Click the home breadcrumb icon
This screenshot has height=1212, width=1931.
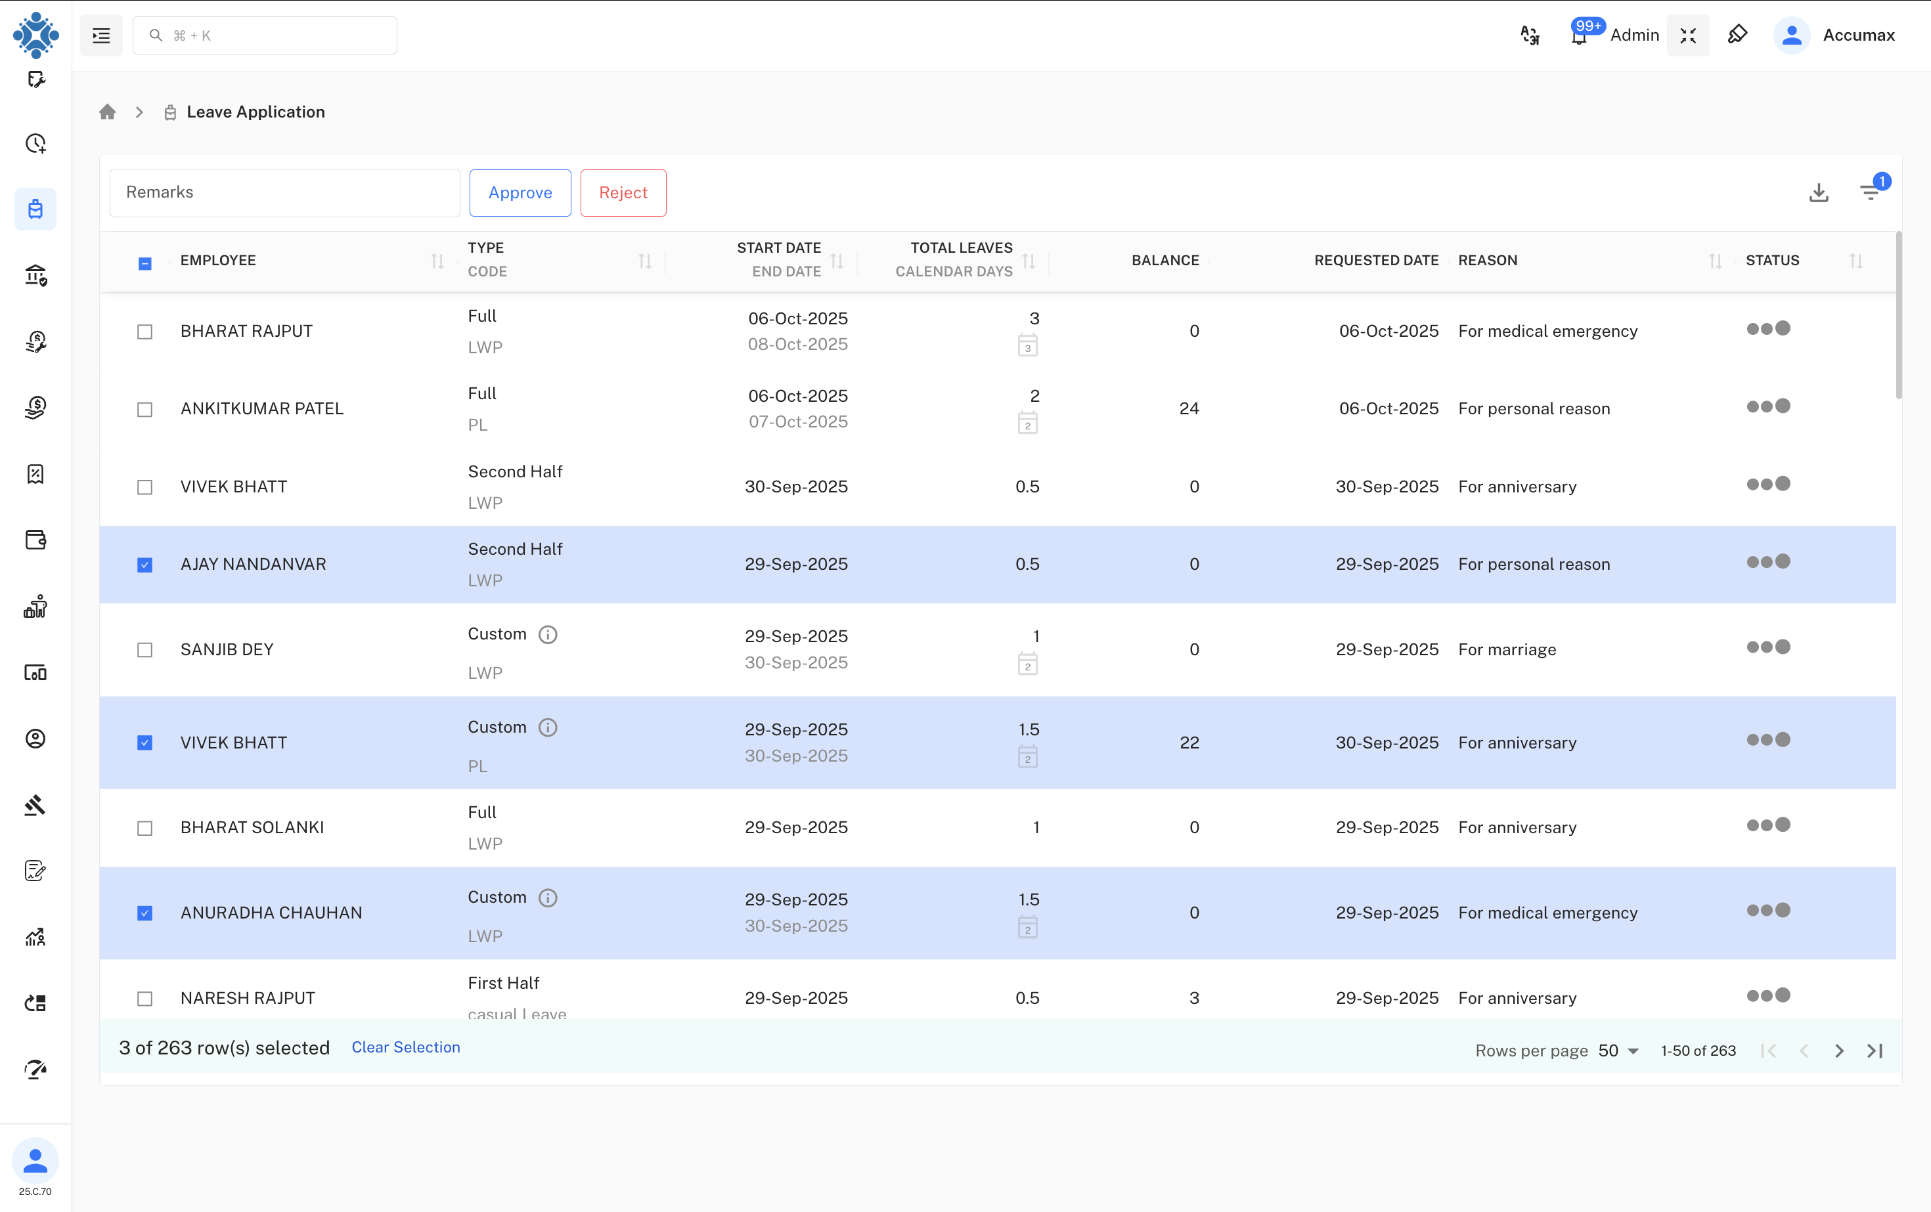point(108,112)
